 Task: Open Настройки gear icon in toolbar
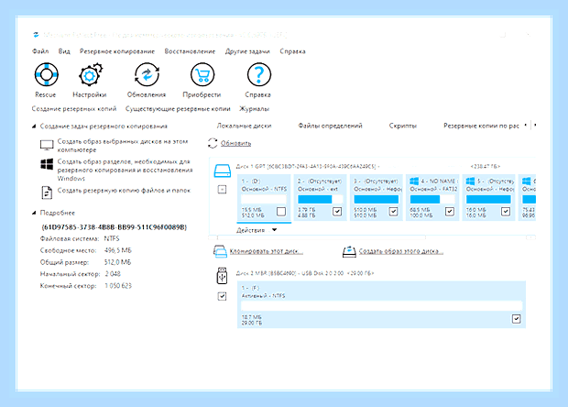pyautogui.click(x=90, y=74)
